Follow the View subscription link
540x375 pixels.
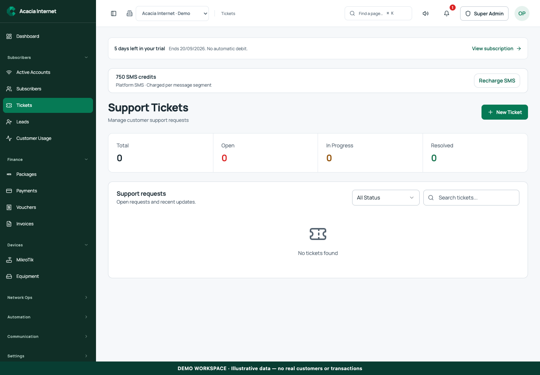tap(496, 48)
